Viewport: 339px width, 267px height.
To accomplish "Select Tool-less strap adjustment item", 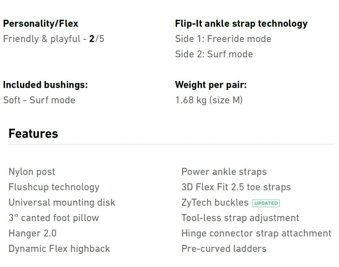I will tap(240, 218).
